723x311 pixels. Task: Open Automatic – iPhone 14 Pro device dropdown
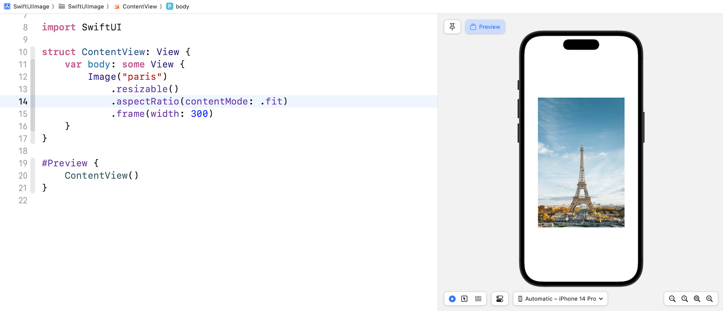coord(560,299)
